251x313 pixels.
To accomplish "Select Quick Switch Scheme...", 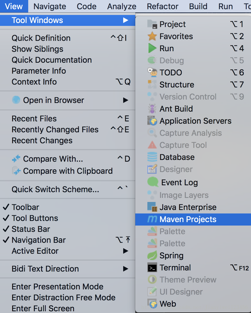I will point(67,189).
